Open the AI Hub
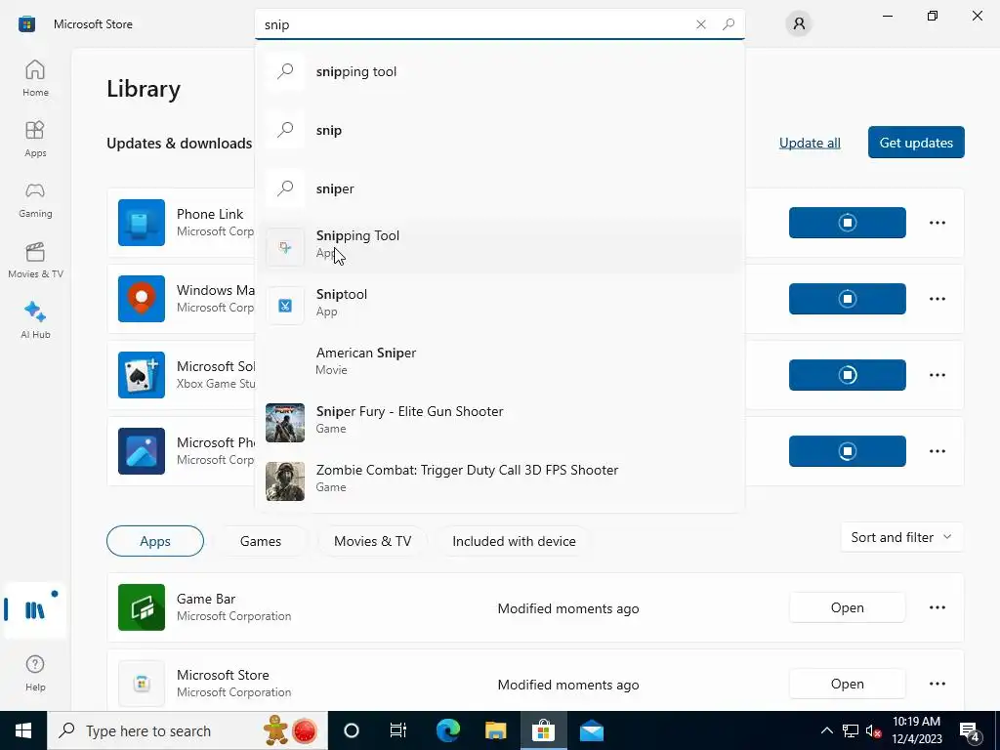The width and height of the screenshot is (1000, 750). click(x=35, y=320)
